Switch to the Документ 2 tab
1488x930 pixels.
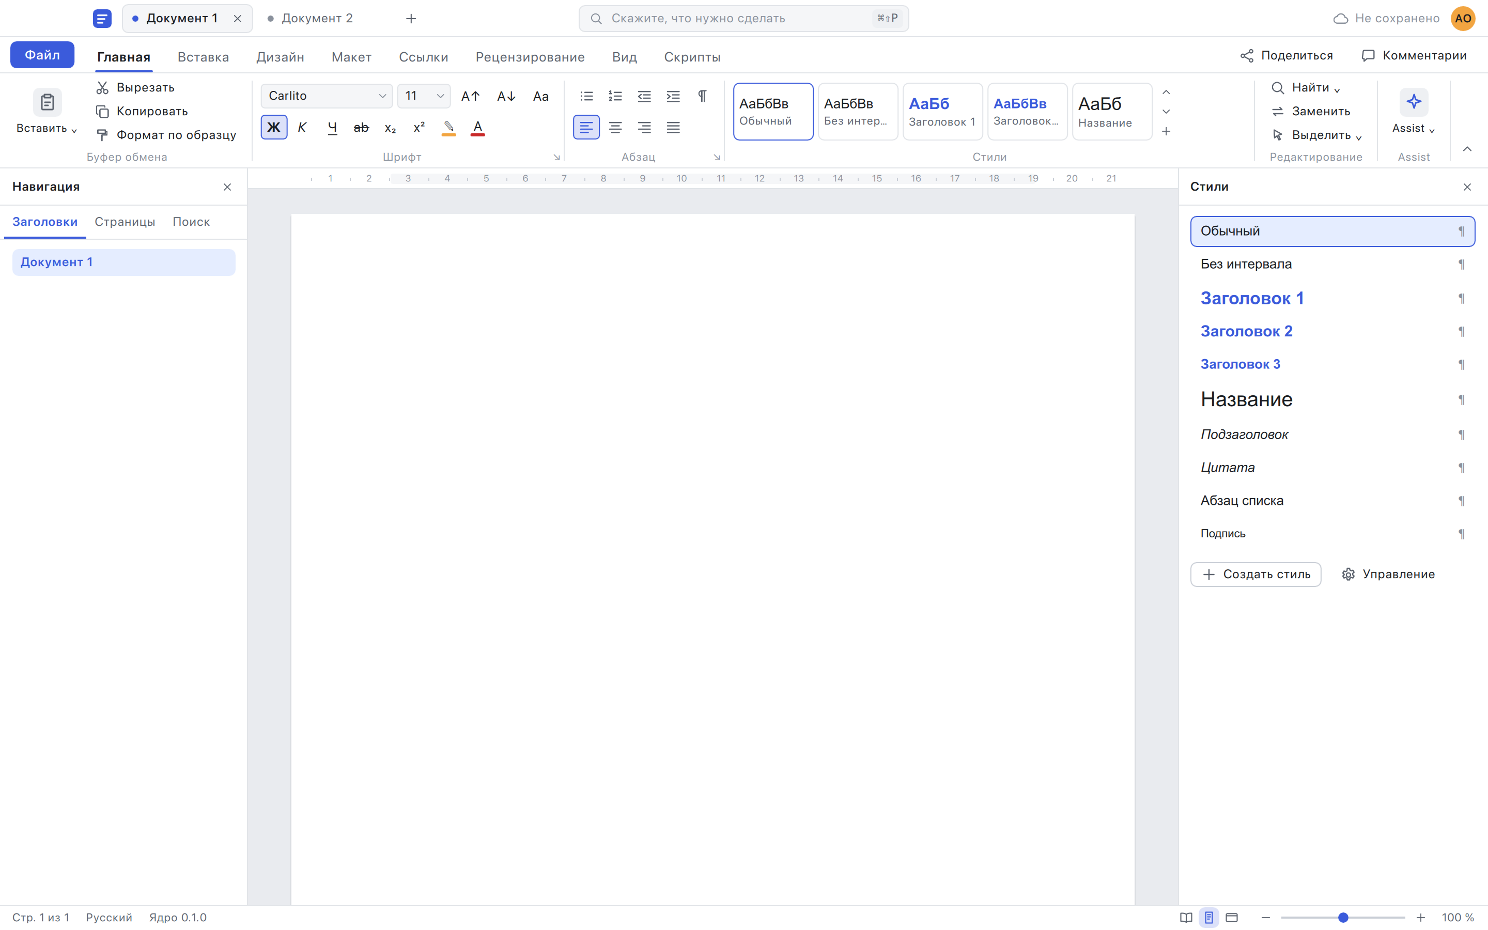[317, 18]
